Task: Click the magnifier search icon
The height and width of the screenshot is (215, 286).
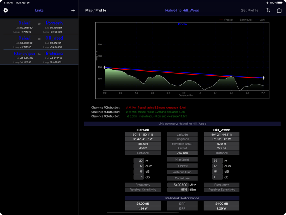Action: click(268, 10)
